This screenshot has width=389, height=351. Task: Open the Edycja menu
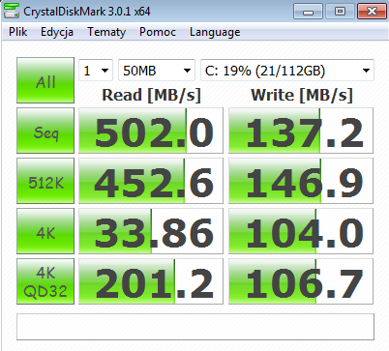57,32
